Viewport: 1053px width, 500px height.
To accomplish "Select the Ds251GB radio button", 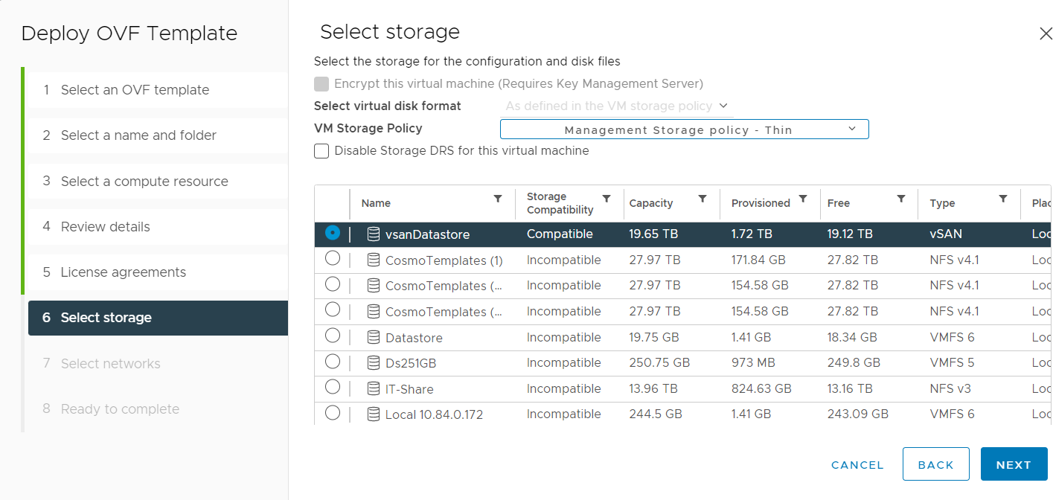I will [x=333, y=362].
